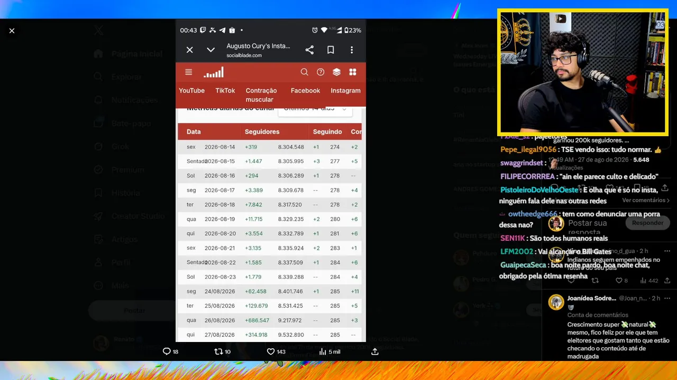Click chat username owtheedge666
Viewport: 677px width, 380px height.
coord(533,214)
